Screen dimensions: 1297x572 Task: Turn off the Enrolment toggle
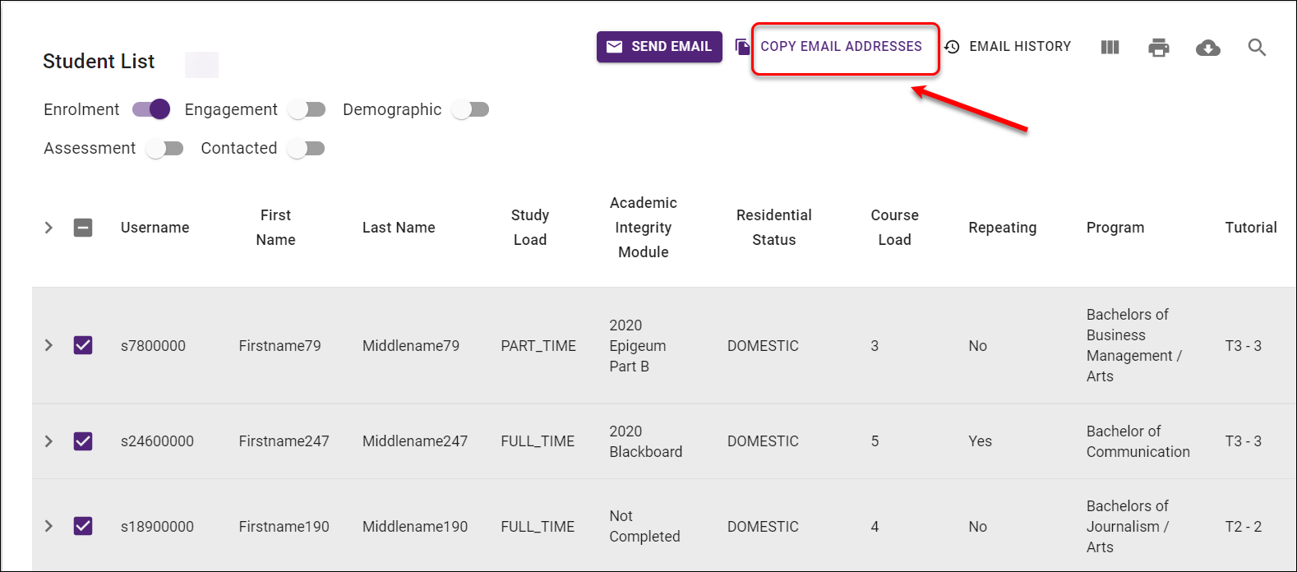(x=152, y=109)
